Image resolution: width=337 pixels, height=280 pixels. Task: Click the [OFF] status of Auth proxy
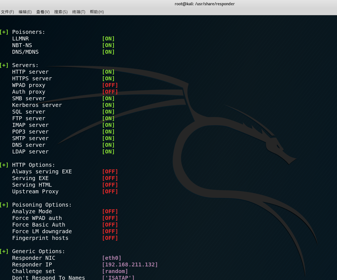(110, 92)
